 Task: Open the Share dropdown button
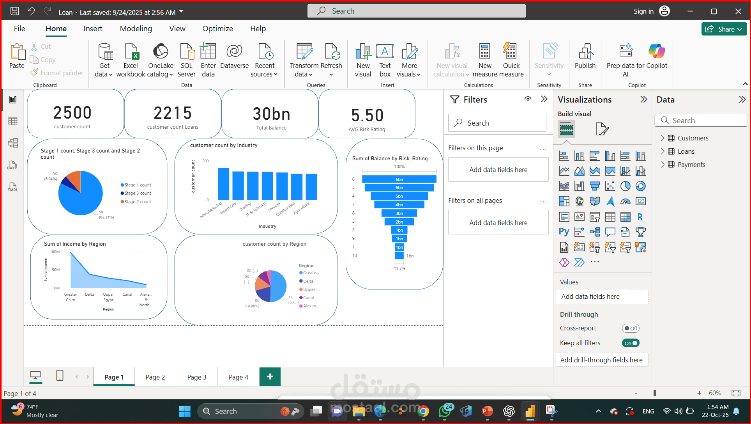click(724, 29)
